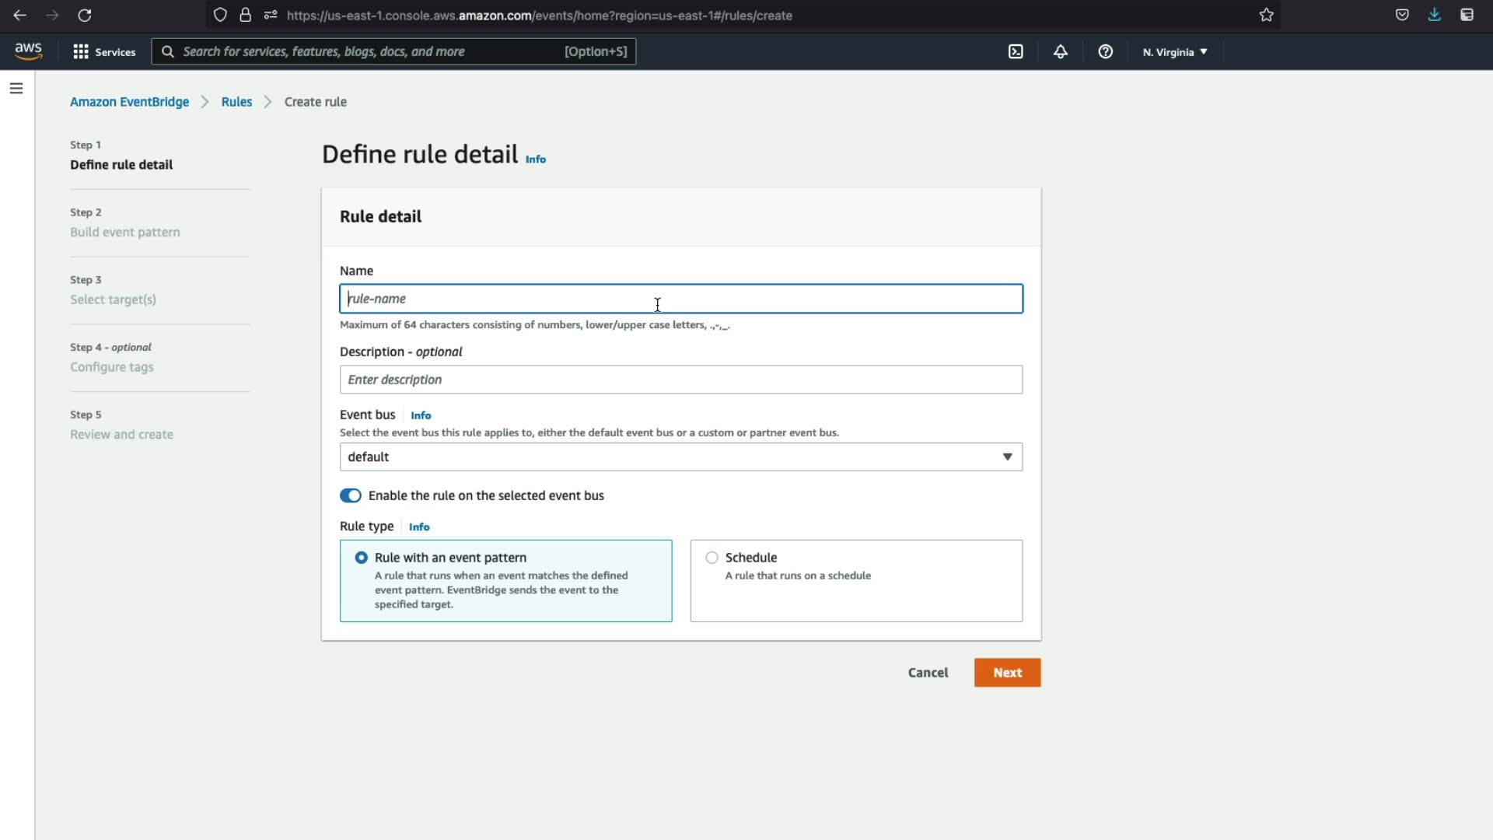Open the Services grid menu
This screenshot has width=1493, height=840.
[x=103, y=51]
